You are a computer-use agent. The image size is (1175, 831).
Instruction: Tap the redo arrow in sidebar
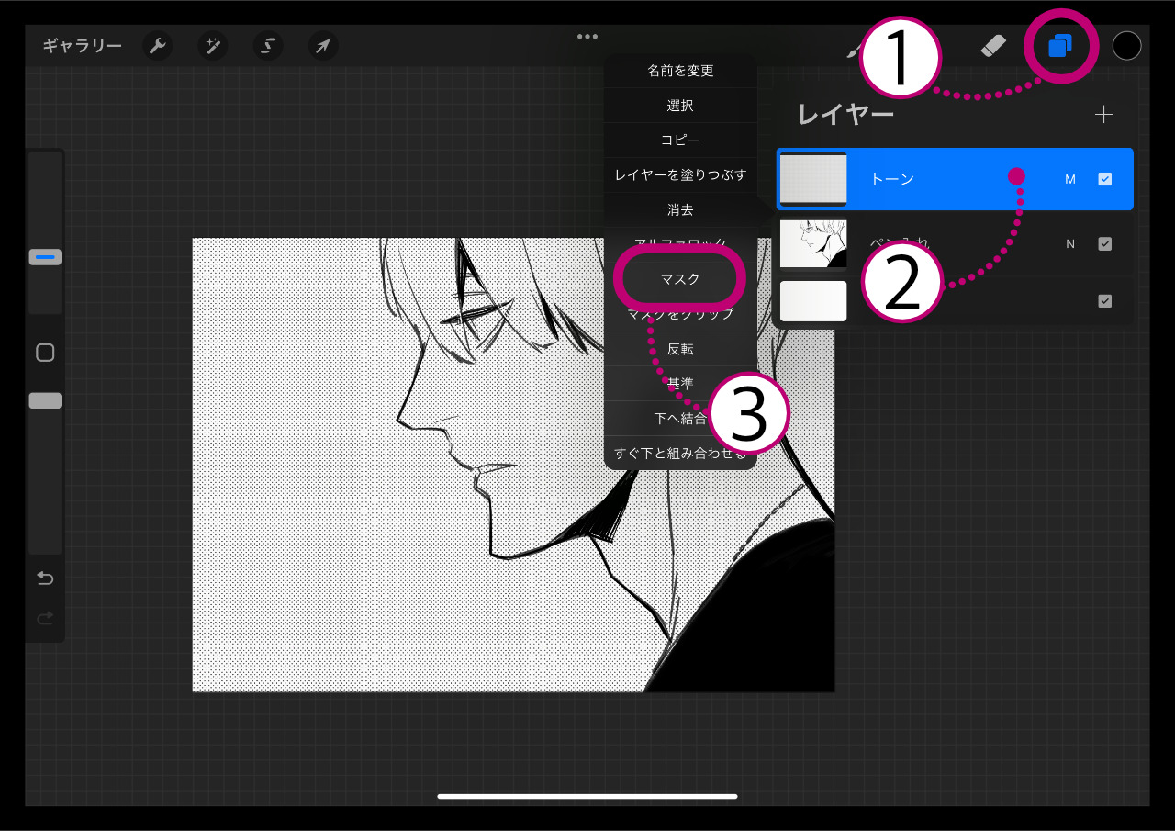click(45, 618)
